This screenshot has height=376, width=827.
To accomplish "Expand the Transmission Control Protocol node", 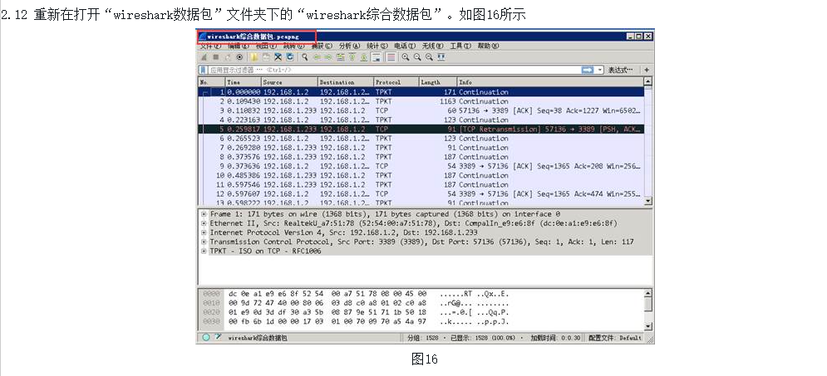I will coord(204,242).
